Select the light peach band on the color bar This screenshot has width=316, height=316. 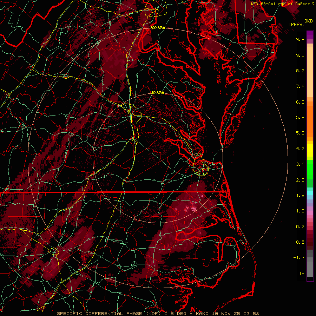coord(310,72)
